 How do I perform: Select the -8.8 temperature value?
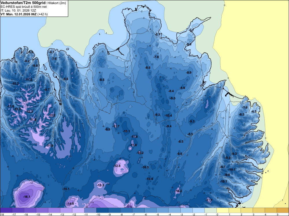pyautogui.click(x=35, y=65)
